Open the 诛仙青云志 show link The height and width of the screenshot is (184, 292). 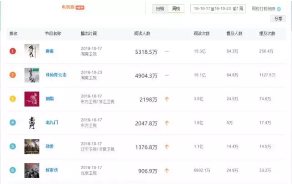coord(56,75)
